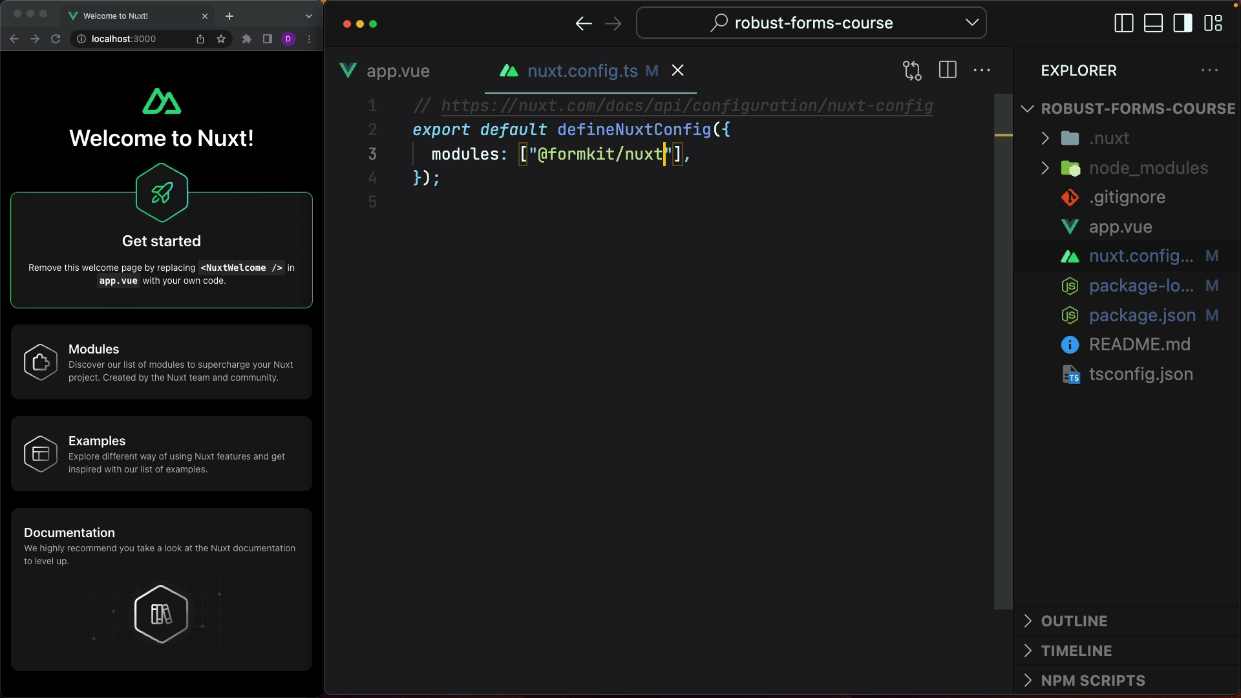1241x698 pixels.
Task: Open the Examples card link
Action: 162,454
